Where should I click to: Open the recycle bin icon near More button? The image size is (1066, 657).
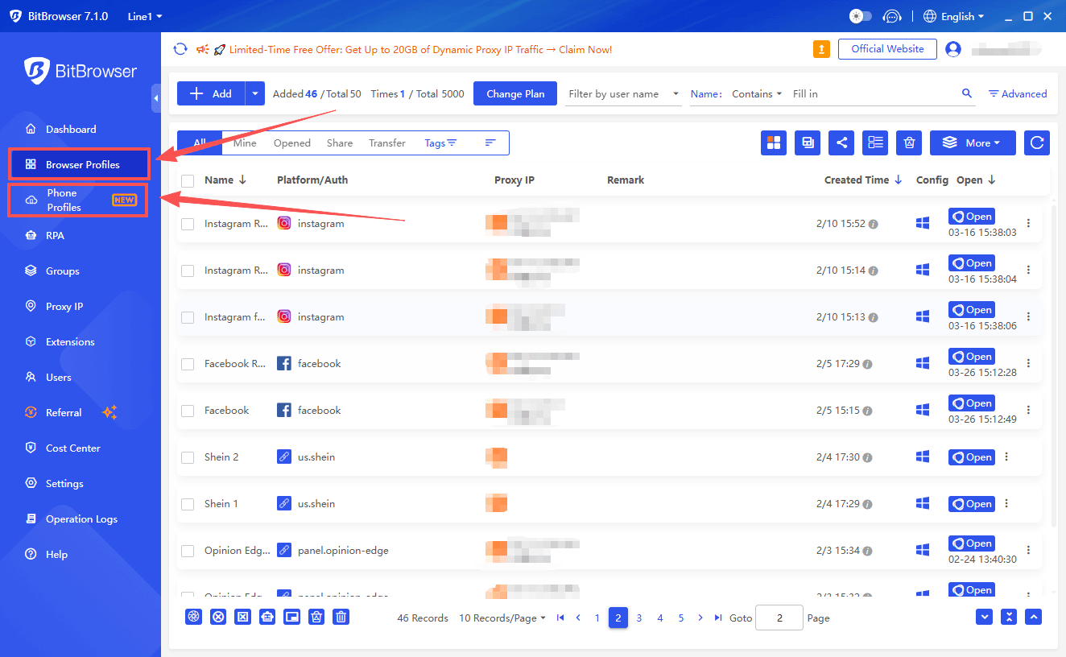pyautogui.click(x=908, y=143)
